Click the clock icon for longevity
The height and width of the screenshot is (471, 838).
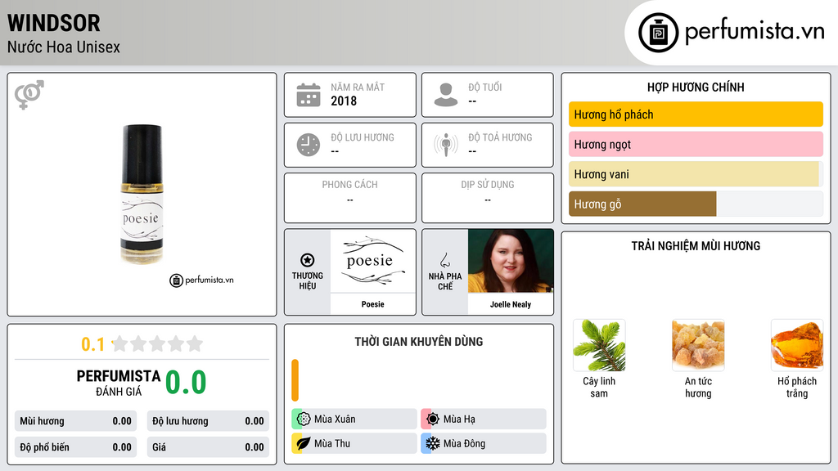[x=309, y=145]
